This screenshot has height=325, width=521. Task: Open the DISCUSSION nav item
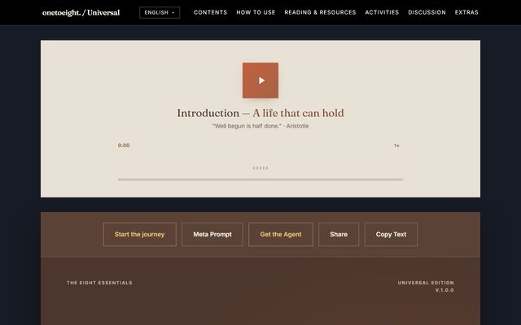(x=427, y=12)
